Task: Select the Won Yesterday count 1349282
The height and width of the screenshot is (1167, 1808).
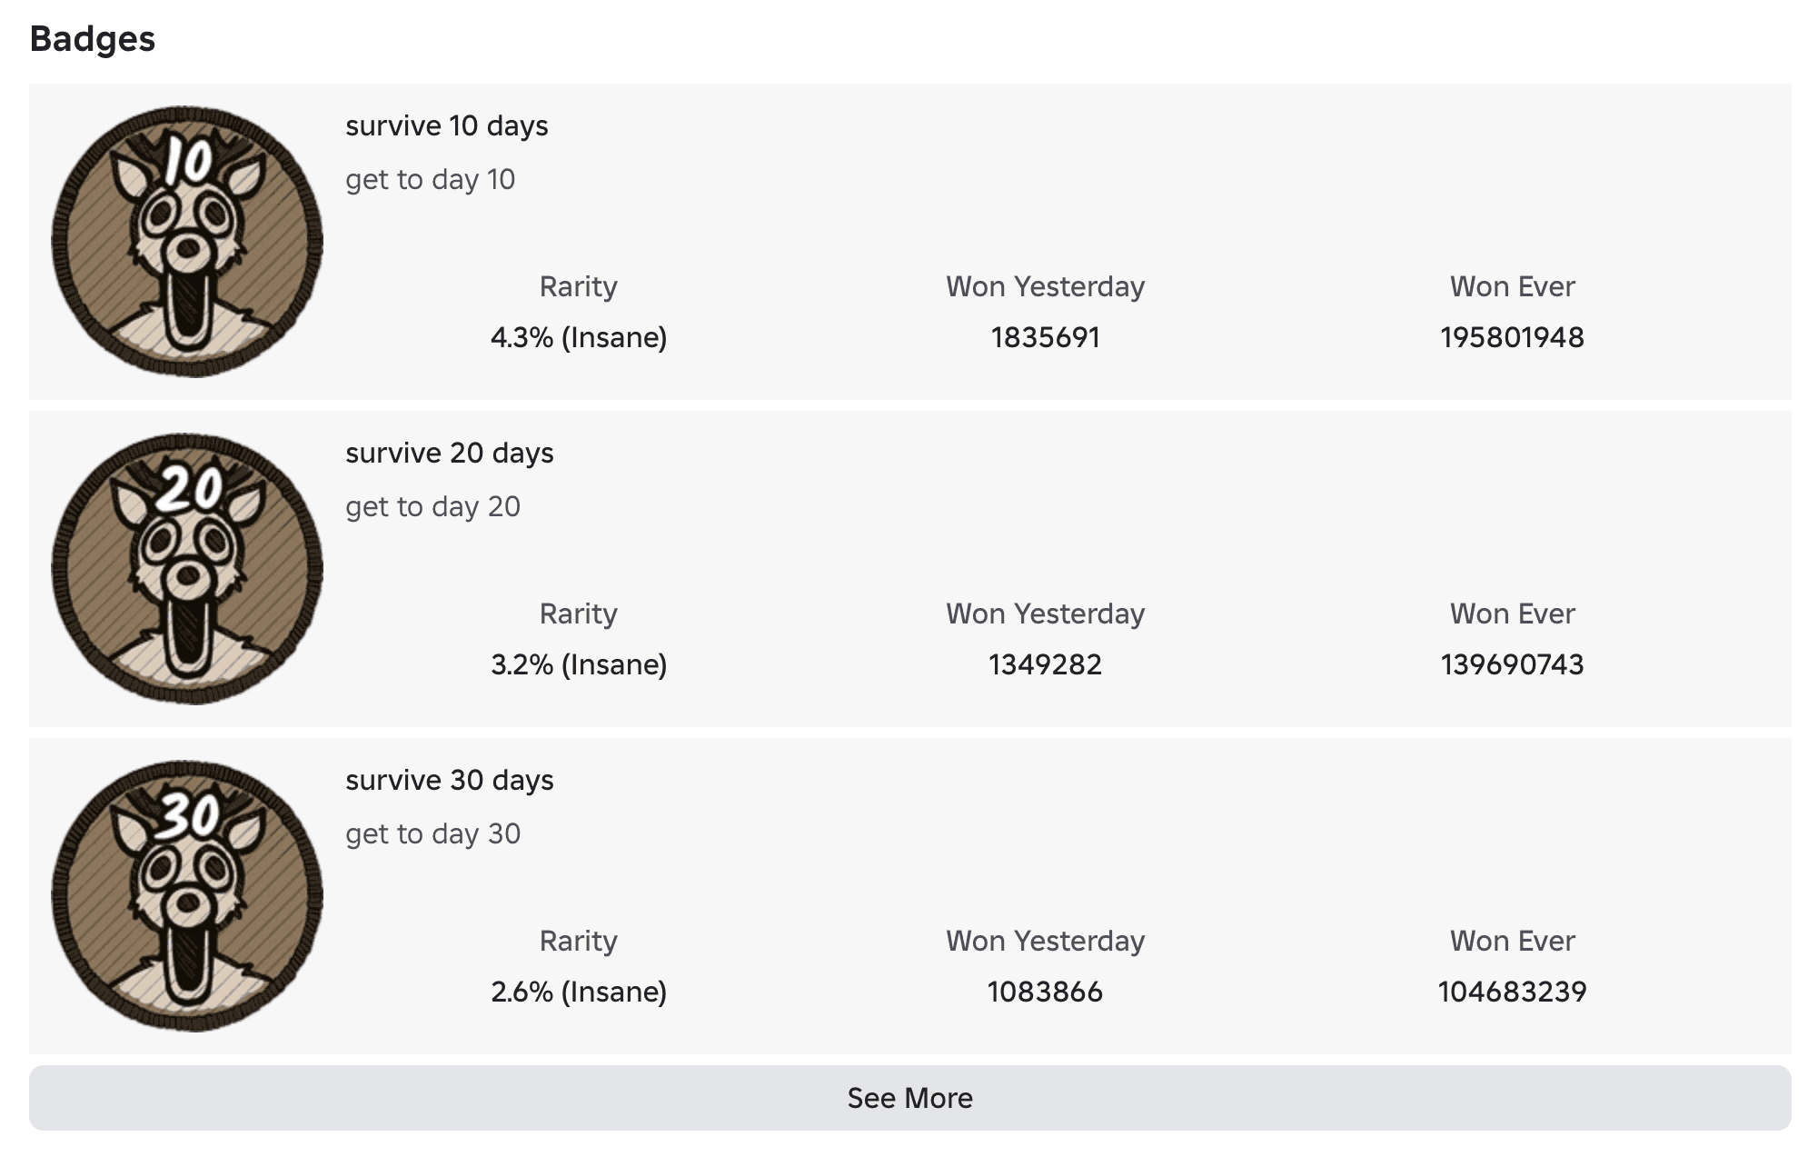Action: click(1045, 664)
